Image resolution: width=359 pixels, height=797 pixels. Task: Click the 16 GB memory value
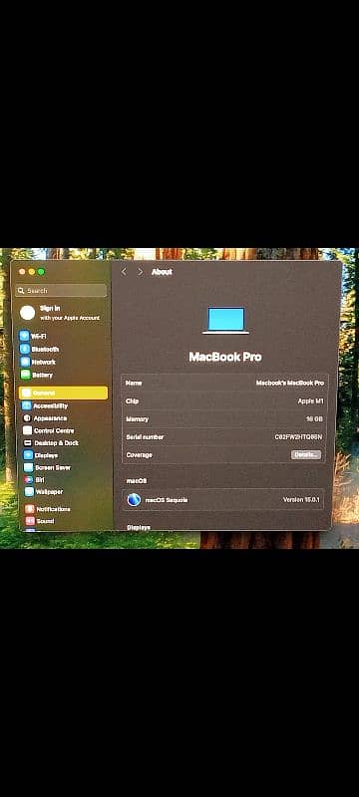314,418
